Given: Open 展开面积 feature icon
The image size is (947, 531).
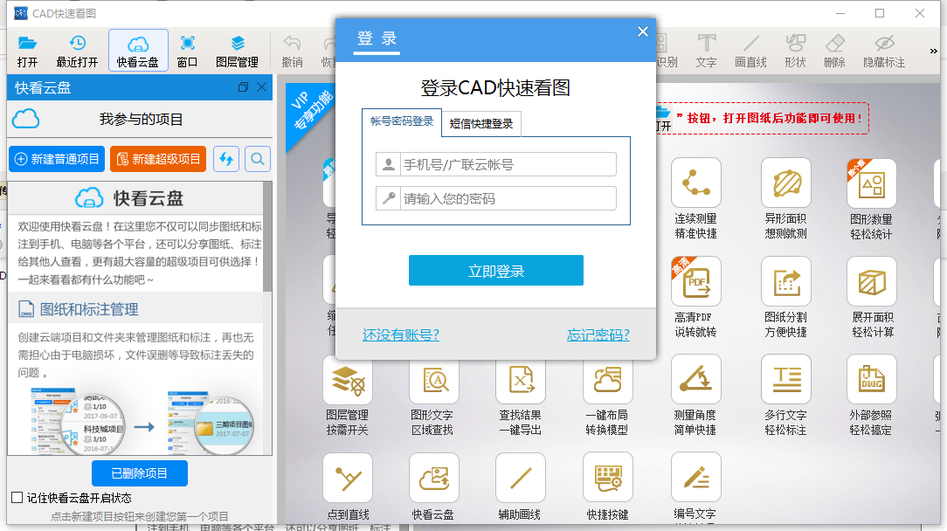Looking at the screenshot, I should tap(872, 281).
